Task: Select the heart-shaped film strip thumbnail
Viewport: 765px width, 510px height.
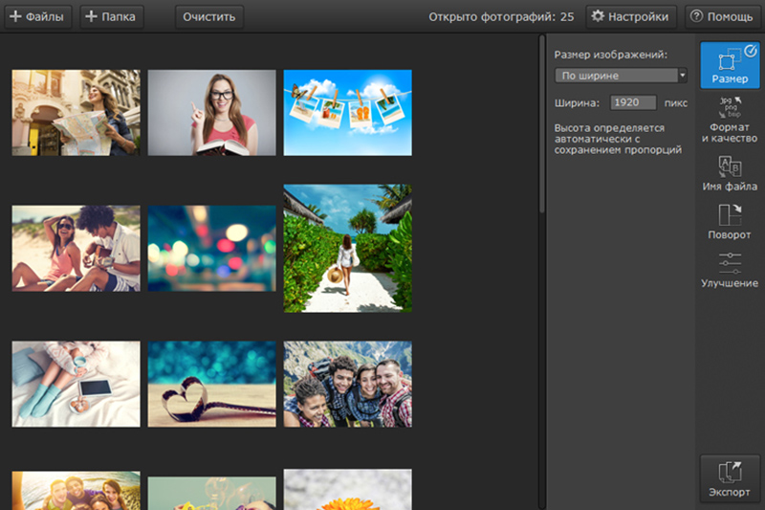Action: point(211,384)
